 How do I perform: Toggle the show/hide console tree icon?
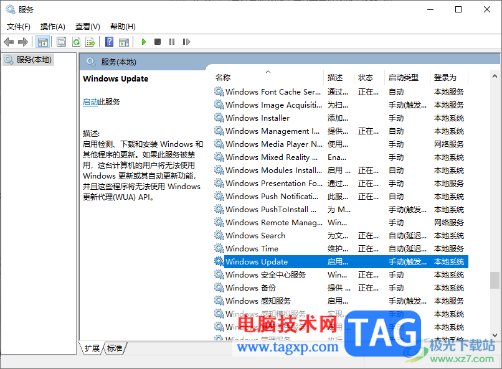tap(42, 42)
